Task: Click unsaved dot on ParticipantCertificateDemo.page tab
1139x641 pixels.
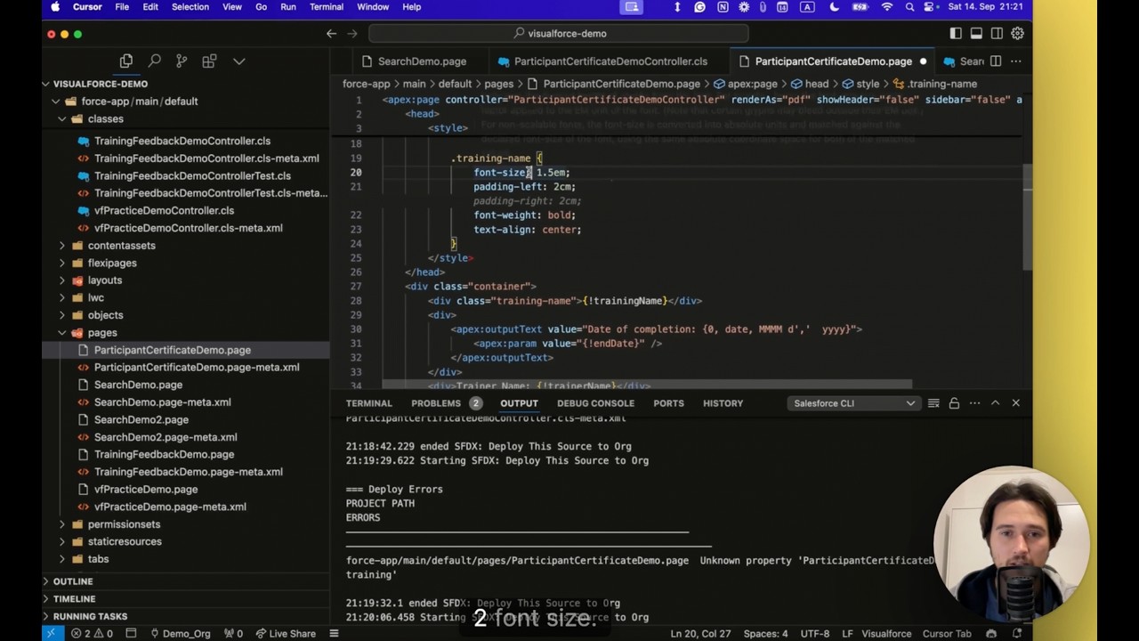Action: [923, 61]
